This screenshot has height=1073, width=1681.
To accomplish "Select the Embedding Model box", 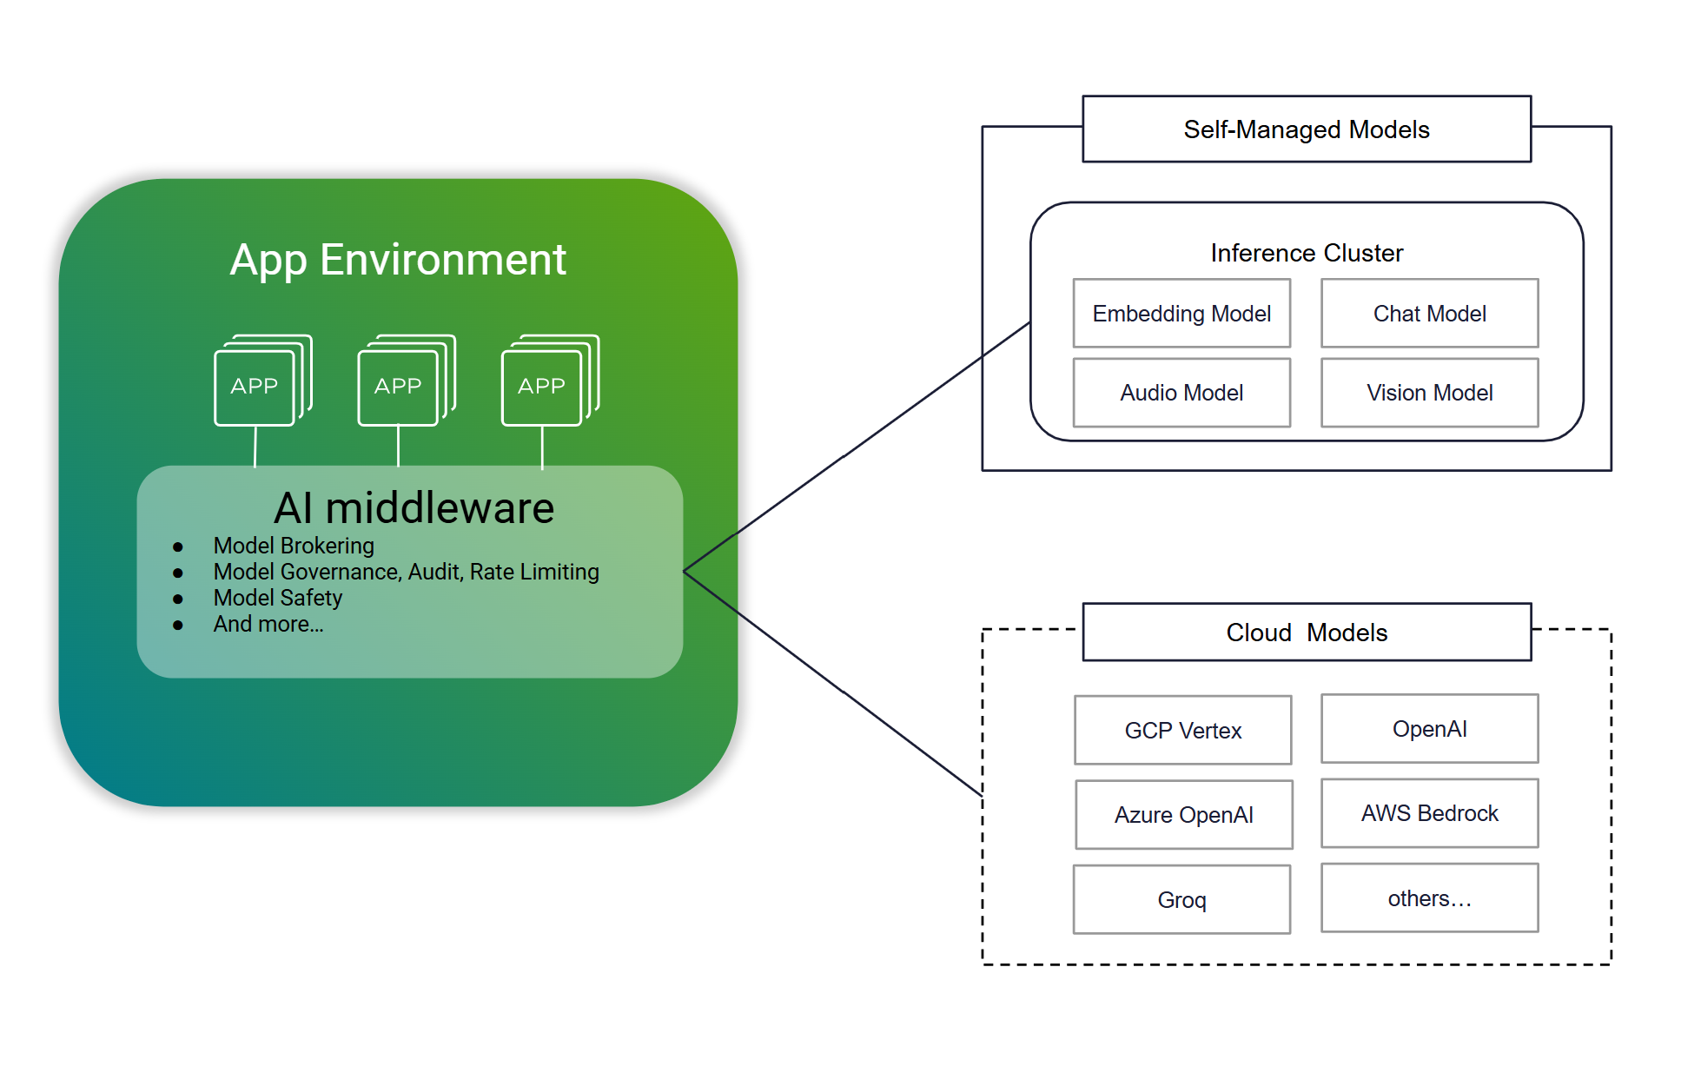I will point(1181,314).
